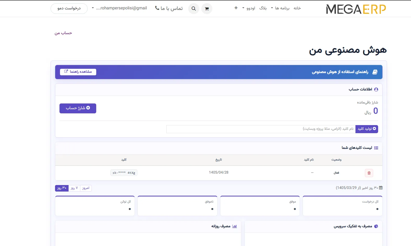Viewport: 411px width, 246px height.
Task: Click the وضعیت column header
Action: 336,160
